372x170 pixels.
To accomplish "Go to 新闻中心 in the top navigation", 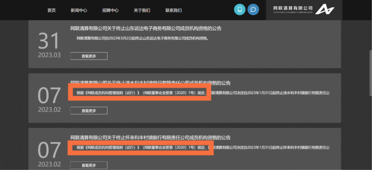I will (x=79, y=10).
